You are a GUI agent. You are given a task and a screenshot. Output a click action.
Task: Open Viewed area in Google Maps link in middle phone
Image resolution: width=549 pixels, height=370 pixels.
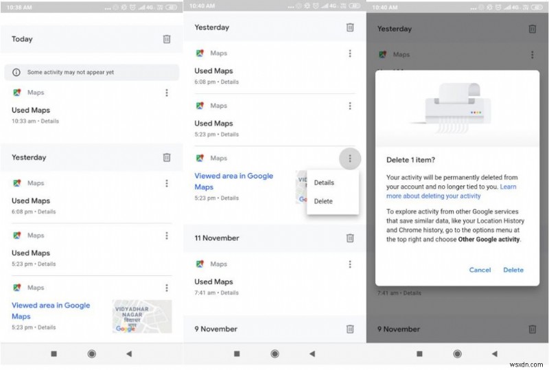click(233, 181)
